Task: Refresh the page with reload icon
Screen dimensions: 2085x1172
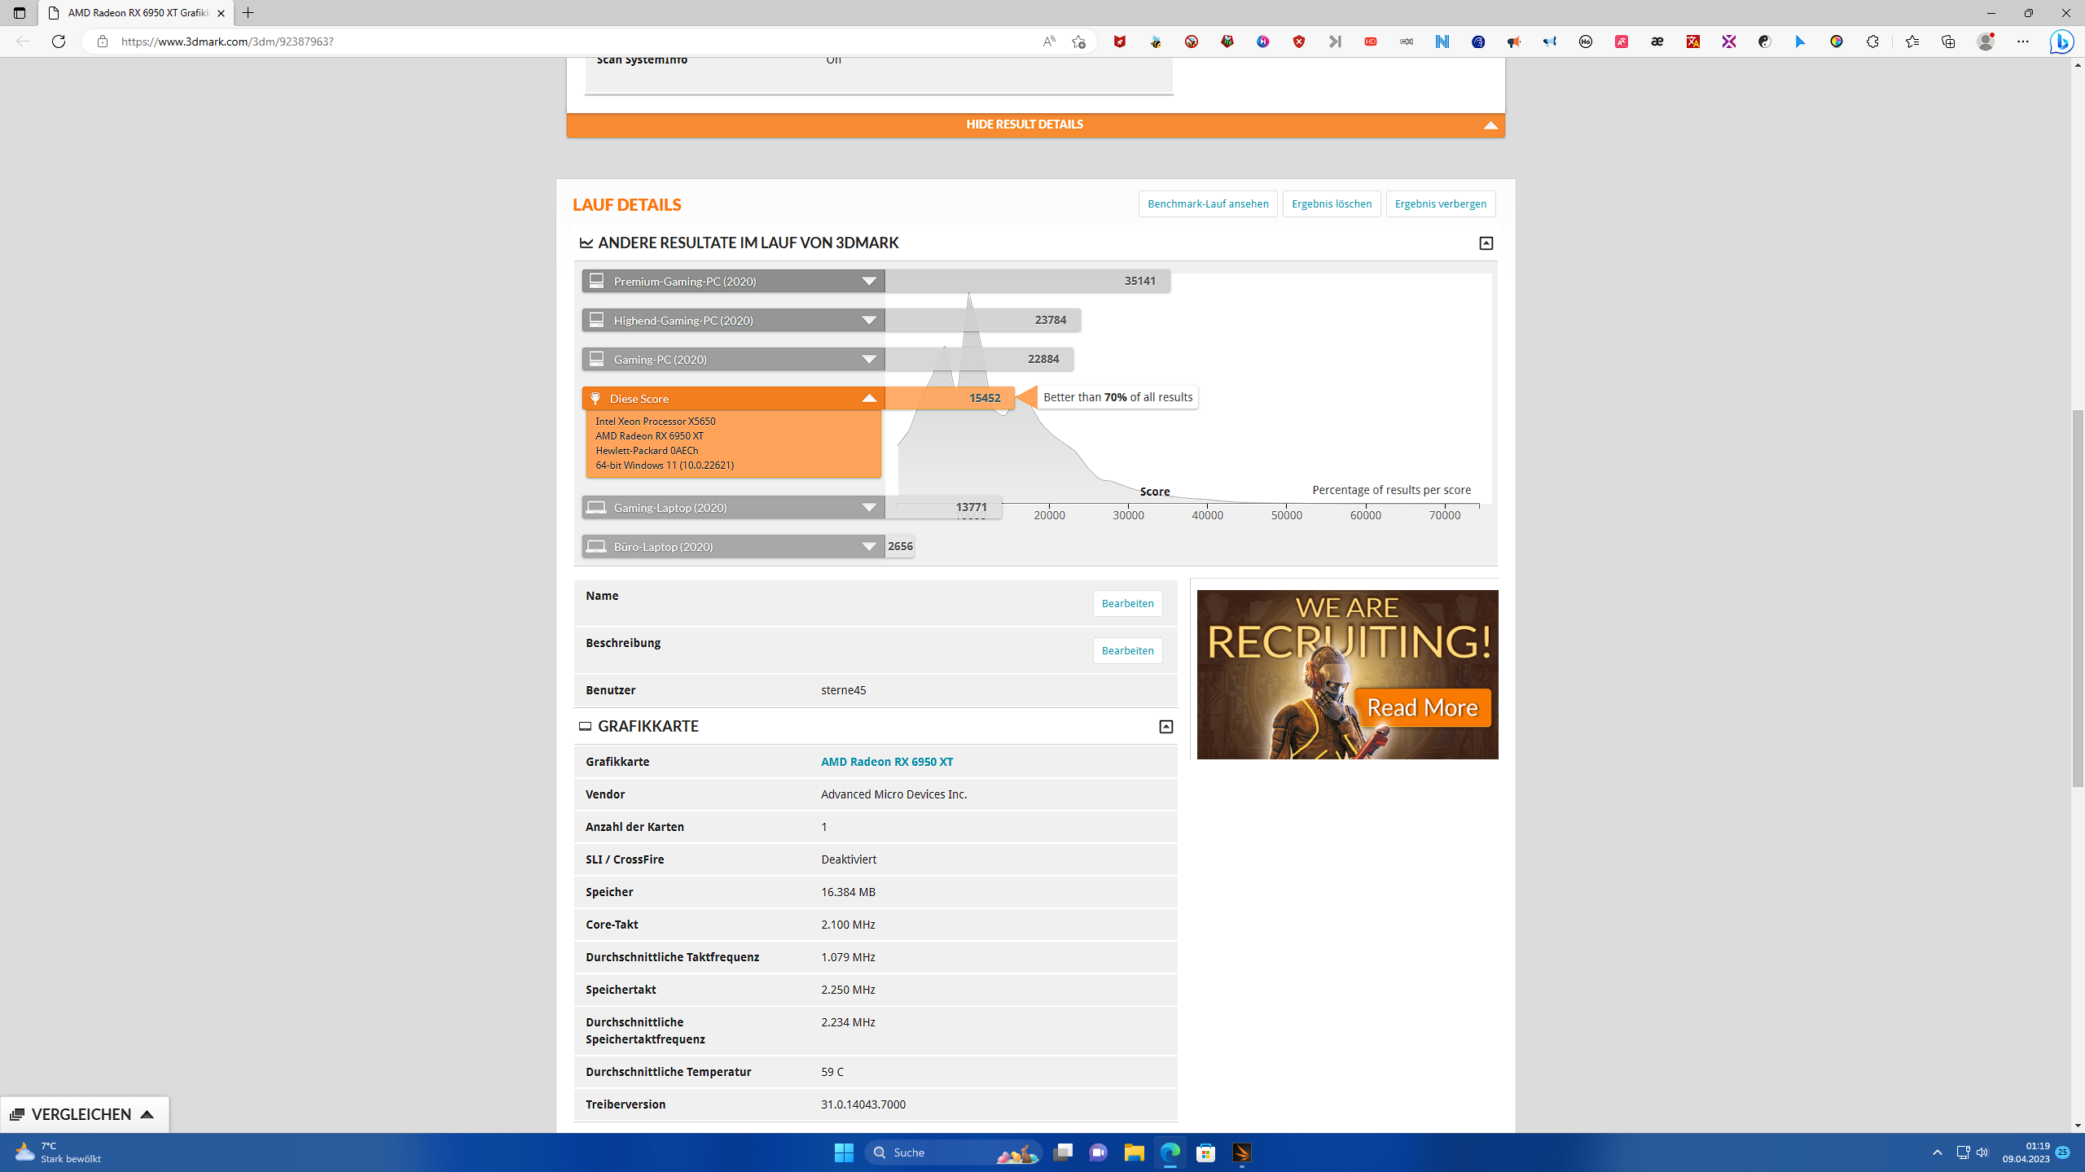Action: coord(59,42)
